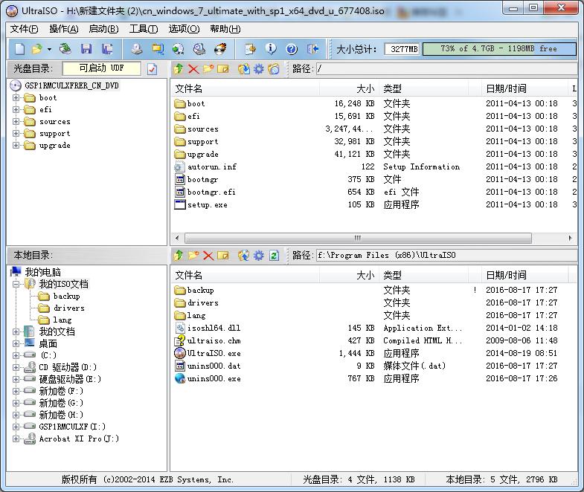Click rename icon in disc pane
The image size is (584, 492).
(x=222, y=69)
